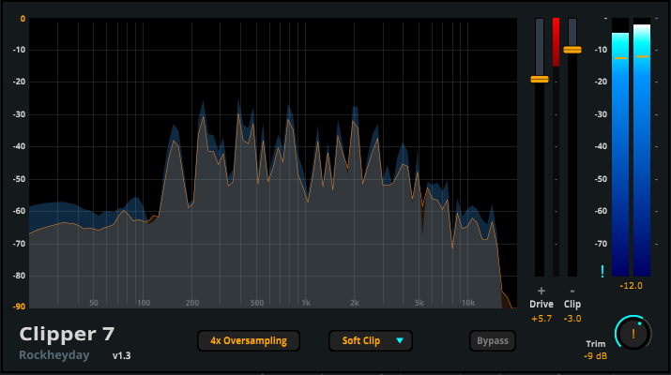Click the 1k frequency label on spectrum
This screenshot has width=671, height=375.
[x=306, y=303]
